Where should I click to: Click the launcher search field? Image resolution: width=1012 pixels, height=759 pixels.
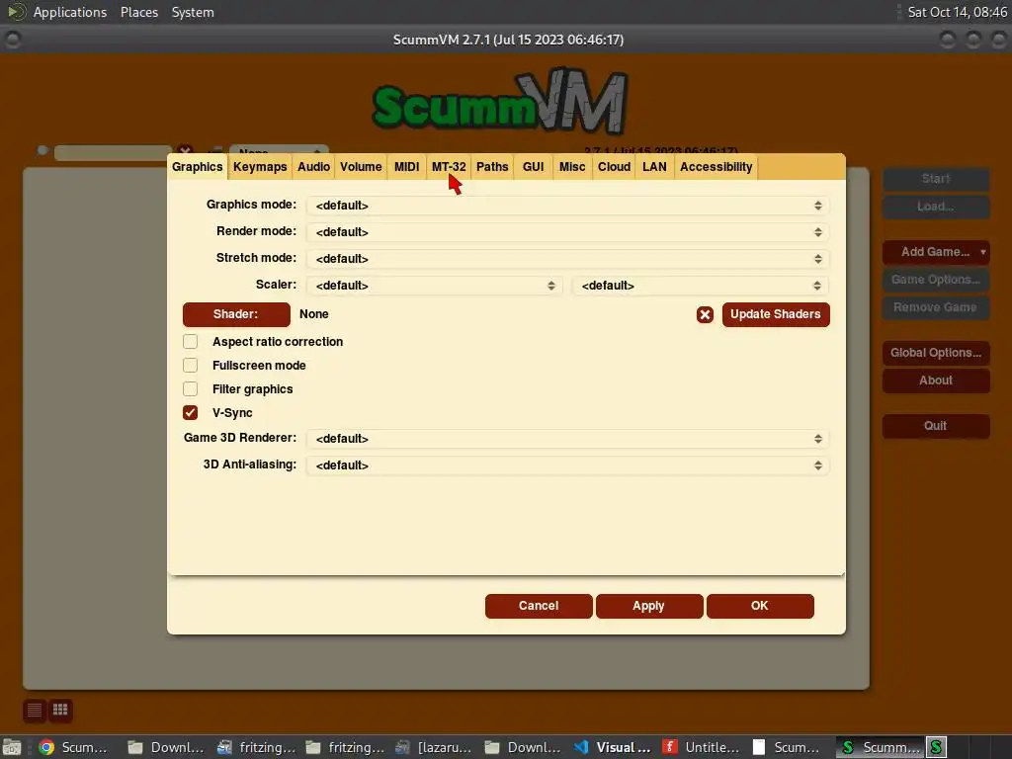(x=113, y=152)
